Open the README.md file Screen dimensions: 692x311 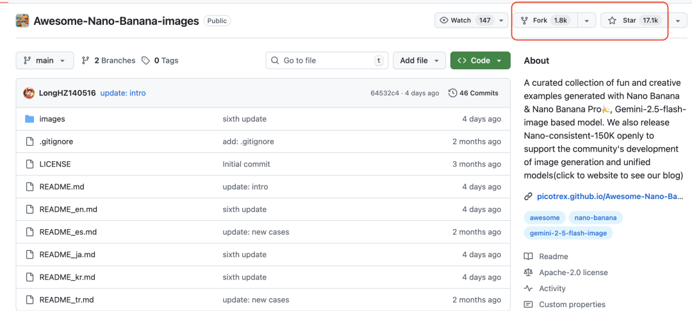(x=62, y=187)
